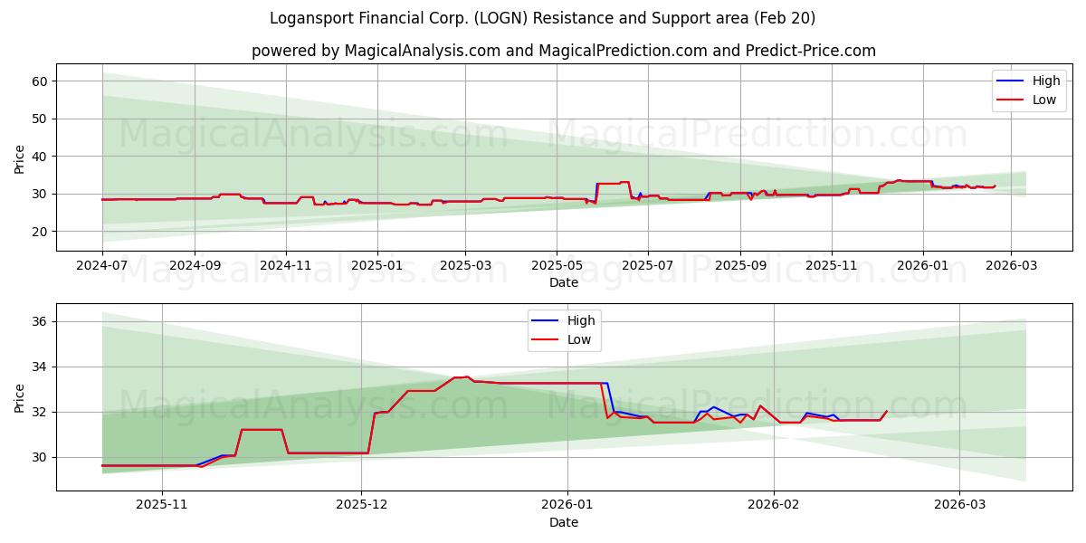
Task: Click the '2026-02' tick label on bottom chart
Action: click(775, 505)
